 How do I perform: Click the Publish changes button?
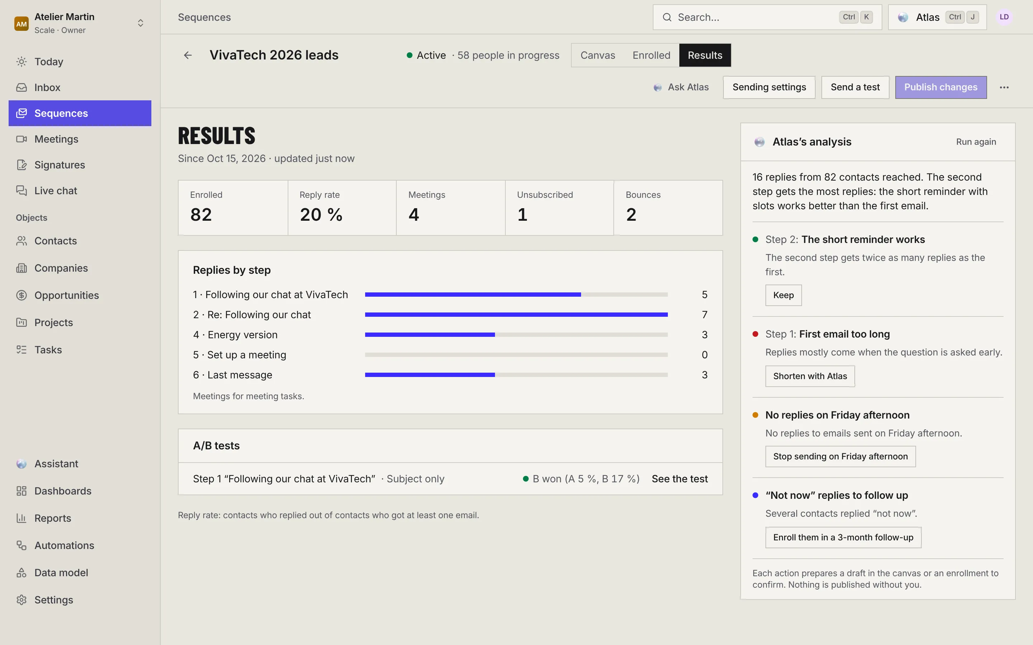point(940,87)
